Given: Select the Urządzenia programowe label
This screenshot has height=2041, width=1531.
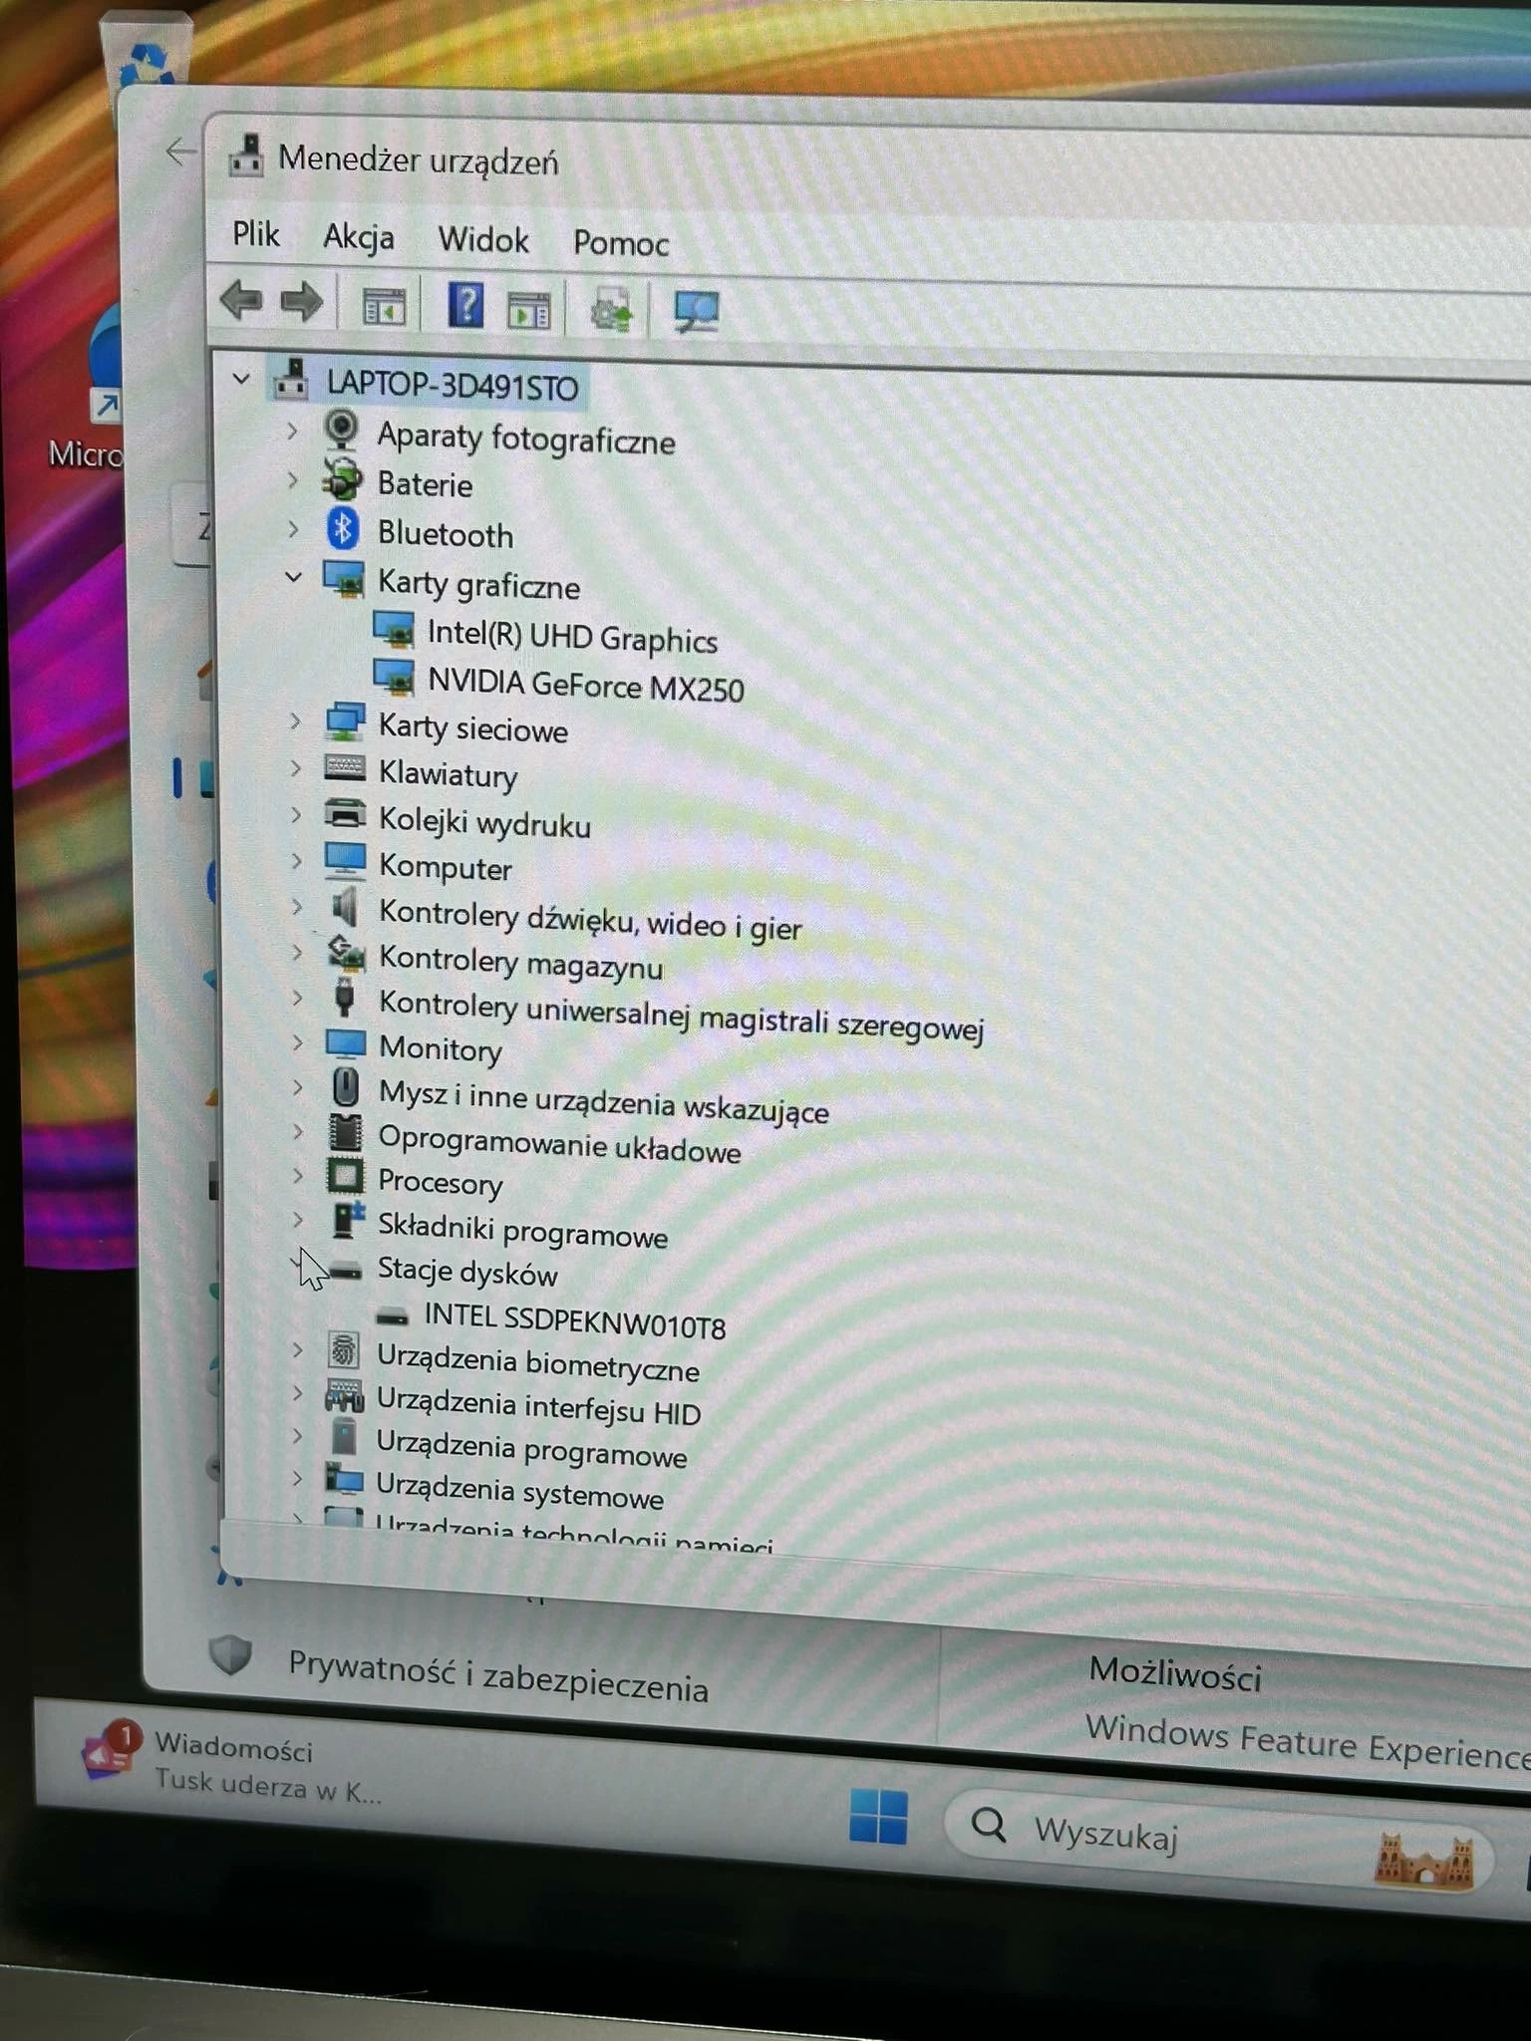Looking at the screenshot, I should pos(531,1448).
